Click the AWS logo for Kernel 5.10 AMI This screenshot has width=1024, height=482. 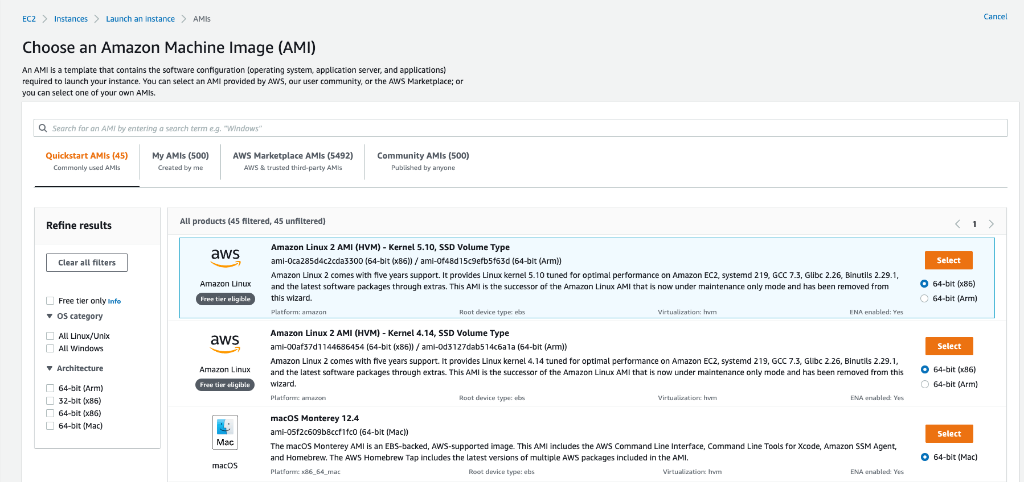[x=226, y=257]
